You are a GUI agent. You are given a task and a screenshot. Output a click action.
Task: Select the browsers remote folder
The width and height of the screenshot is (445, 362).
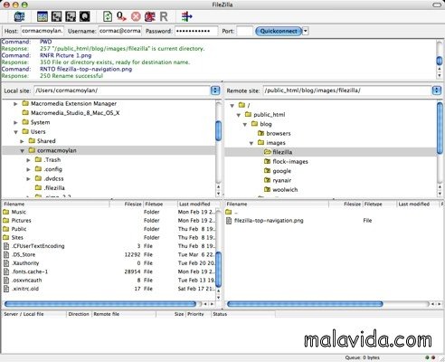[278, 133]
